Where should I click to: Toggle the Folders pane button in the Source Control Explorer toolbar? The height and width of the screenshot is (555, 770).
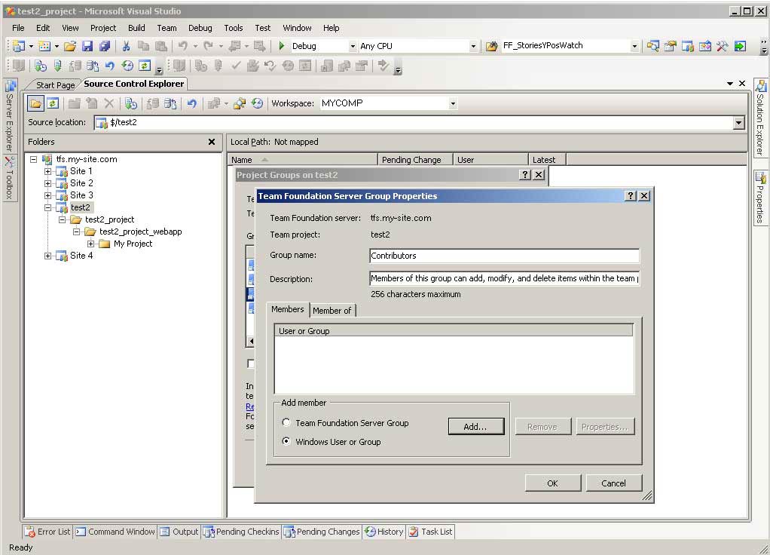click(35, 103)
